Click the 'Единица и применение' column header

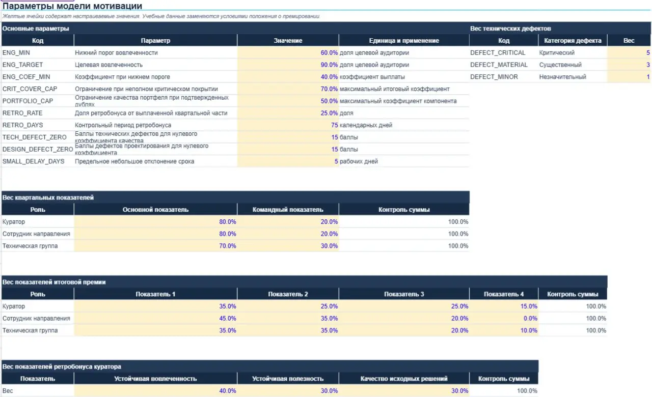coord(404,41)
